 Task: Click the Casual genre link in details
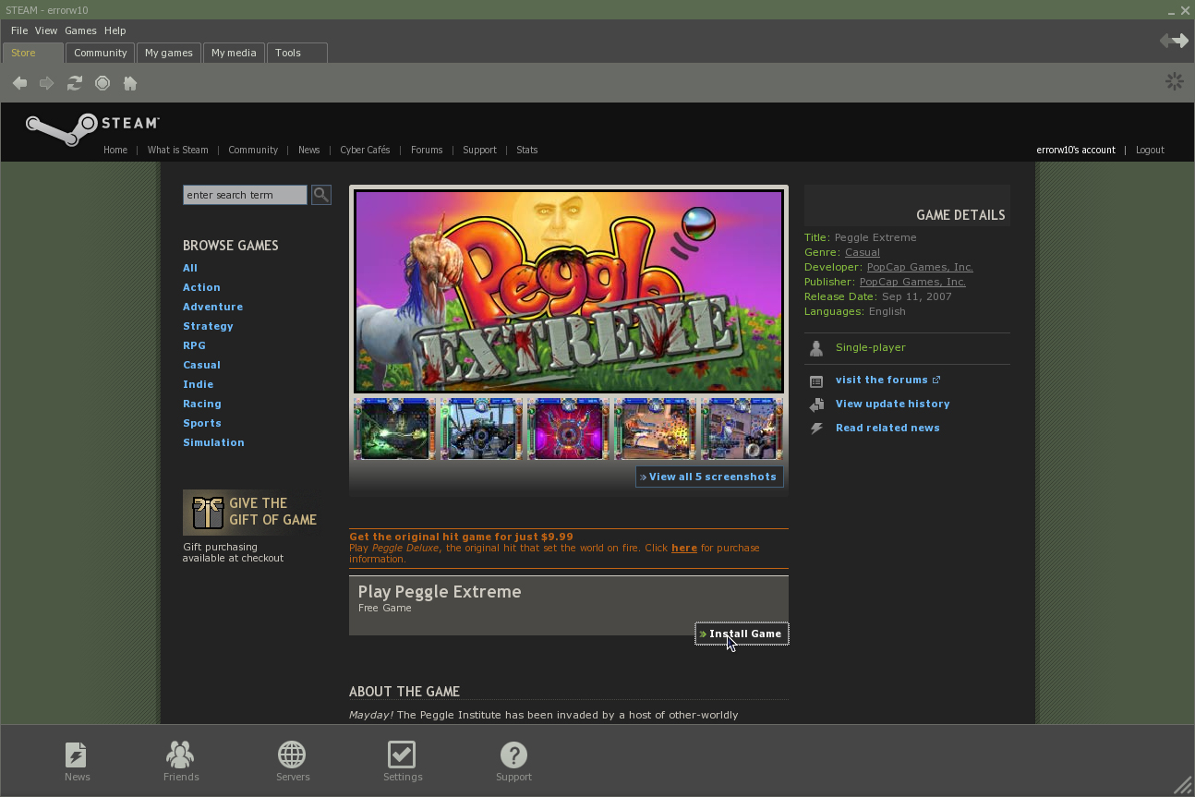[863, 252]
